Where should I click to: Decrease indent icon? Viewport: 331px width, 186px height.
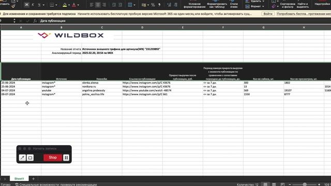(114, 5)
